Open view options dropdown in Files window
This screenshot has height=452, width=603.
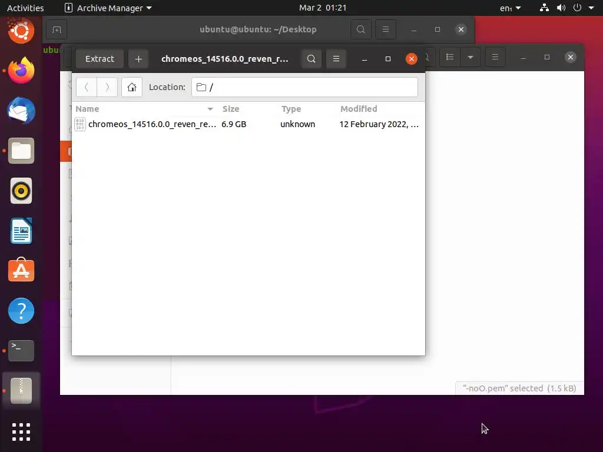[470, 57]
